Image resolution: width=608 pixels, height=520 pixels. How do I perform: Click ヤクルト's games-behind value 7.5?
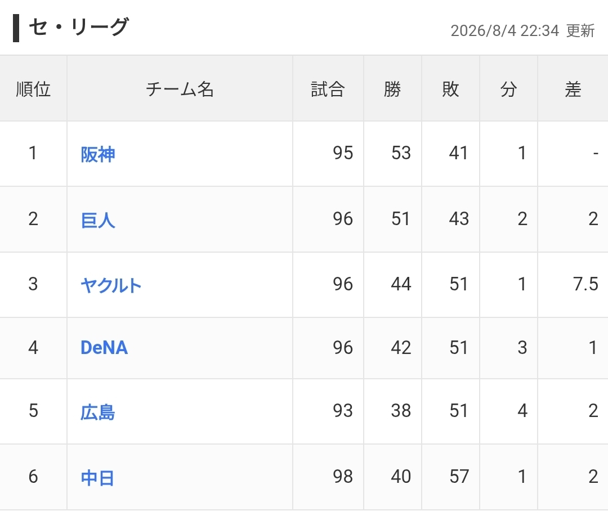(x=585, y=284)
